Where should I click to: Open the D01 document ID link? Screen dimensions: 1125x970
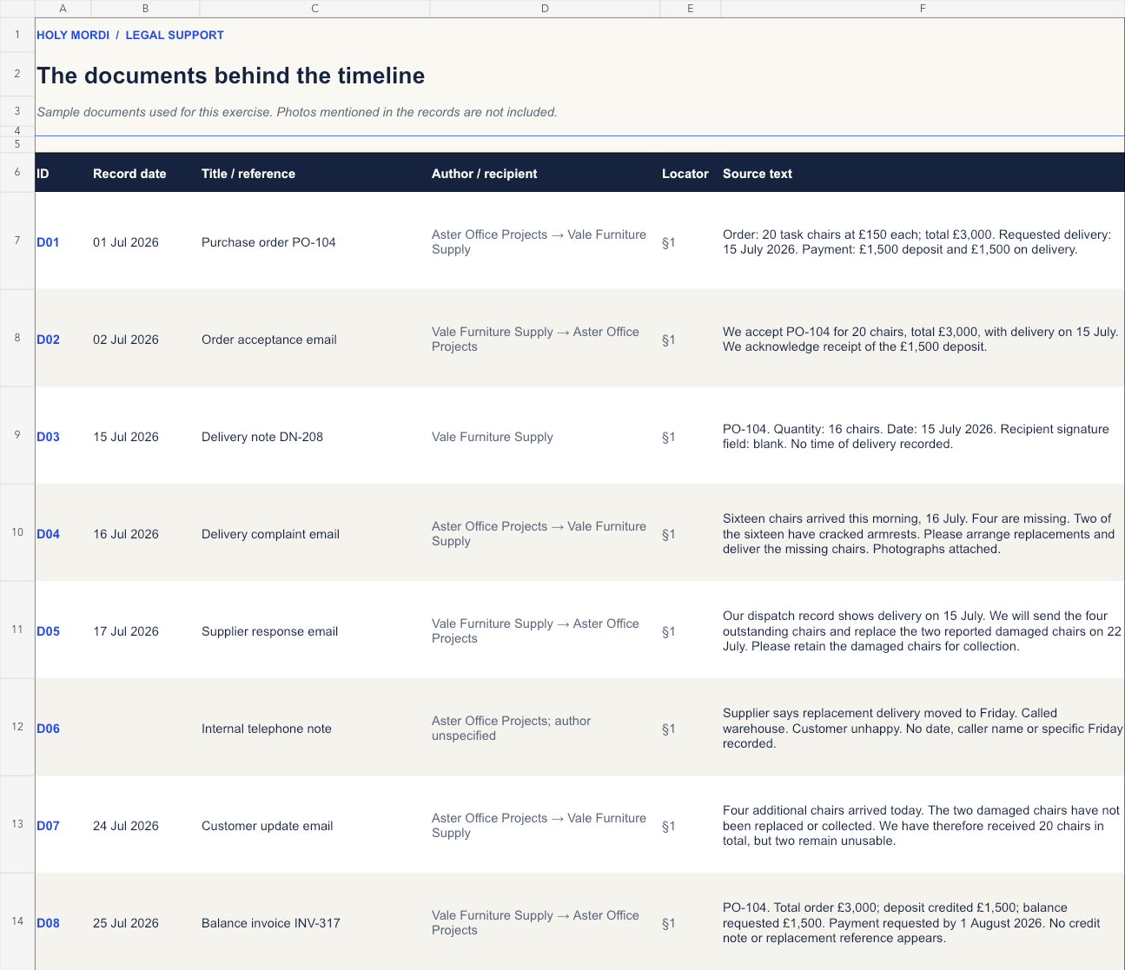click(48, 242)
